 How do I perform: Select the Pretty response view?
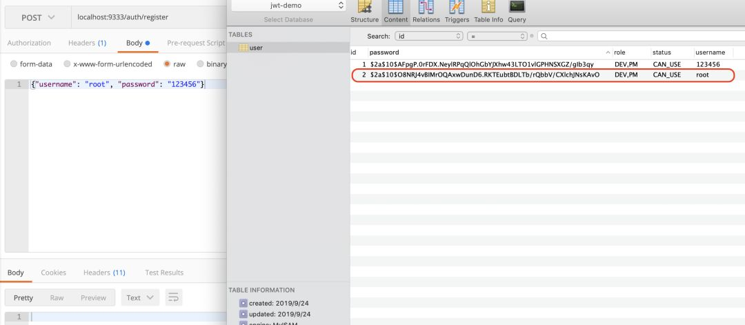(x=23, y=297)
